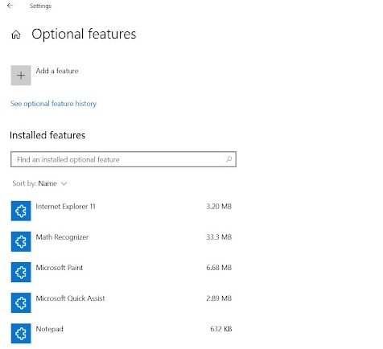Click the Microsoft Quick Assist puzzle icon
The image size is (383, 349).
[21, 302]
